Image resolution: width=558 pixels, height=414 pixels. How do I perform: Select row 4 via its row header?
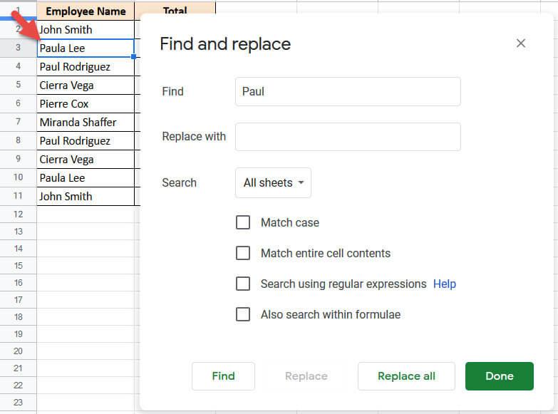(18, 66)
